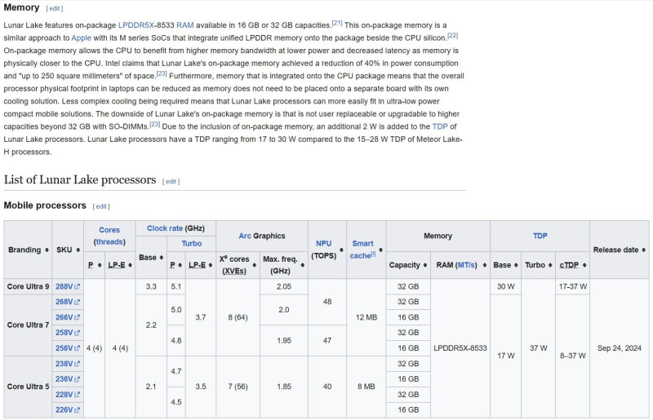Click the 30 W base TDP cell
The height and width of the screenshot is (420, 653).
coord(505,287)
